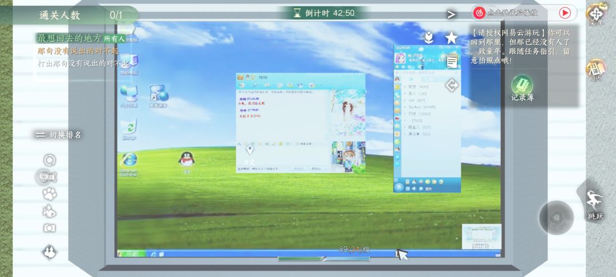616x277 pixels.
Task: Click the diamond double-arrow collapse icon
Action: 50,252
